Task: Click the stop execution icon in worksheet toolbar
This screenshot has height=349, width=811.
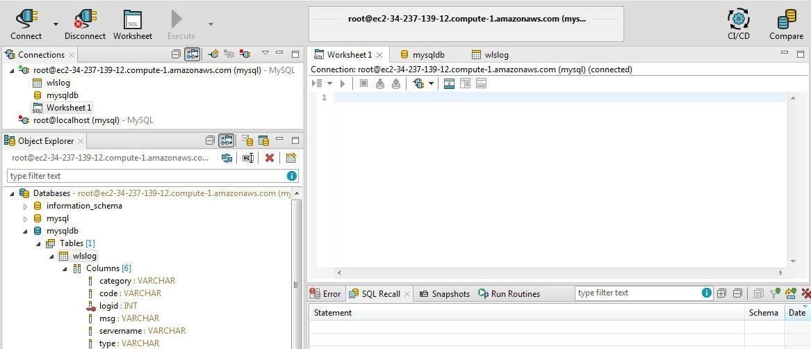Action: [x=364, y=83]
